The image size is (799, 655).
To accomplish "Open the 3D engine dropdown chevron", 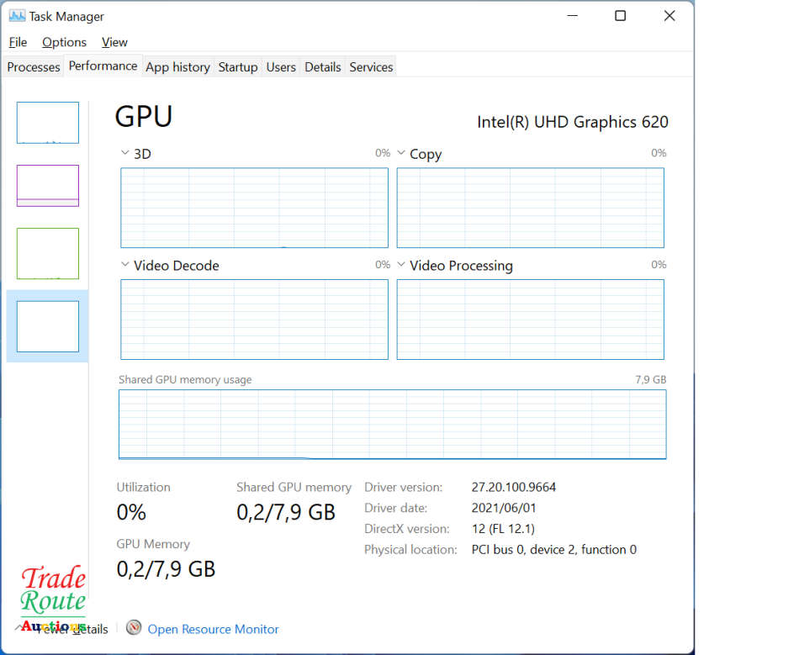I will click(125, 154).
